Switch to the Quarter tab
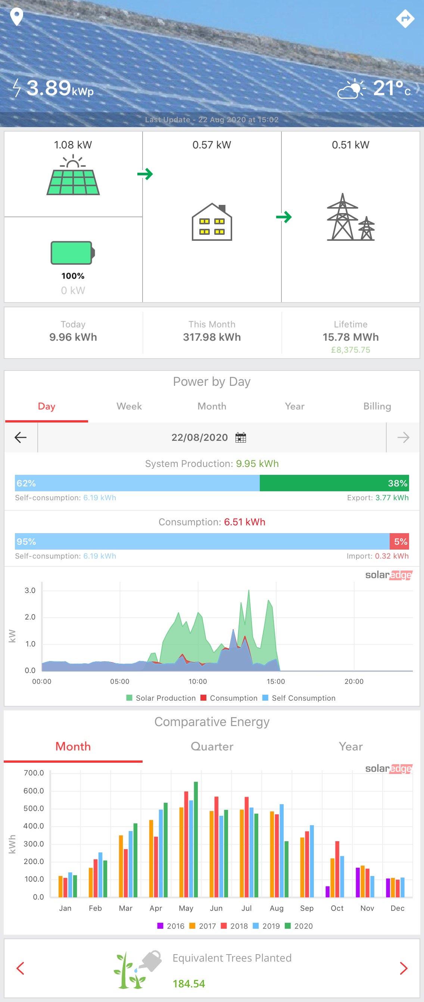 (212, 747)
